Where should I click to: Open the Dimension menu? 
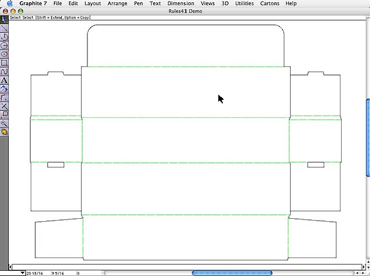(181, 3)
